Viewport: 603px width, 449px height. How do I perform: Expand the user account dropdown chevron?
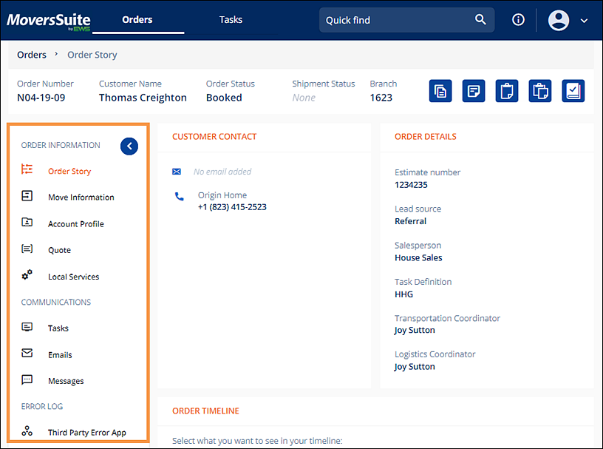pyautogui.click(x=584, y=21)
